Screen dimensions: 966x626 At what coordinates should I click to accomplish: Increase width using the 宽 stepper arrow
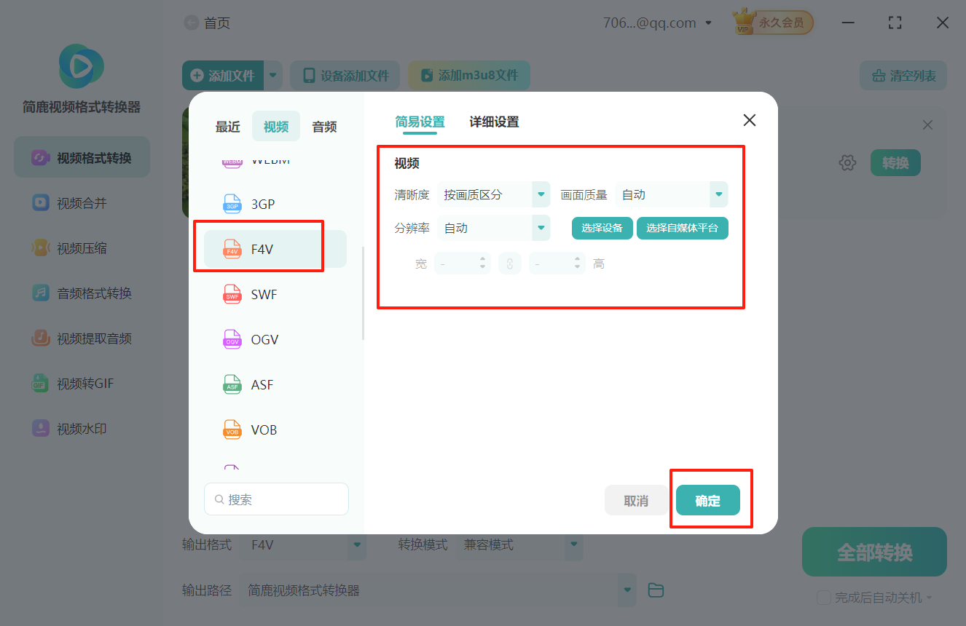pyautogui.click(x=484, y=259)
